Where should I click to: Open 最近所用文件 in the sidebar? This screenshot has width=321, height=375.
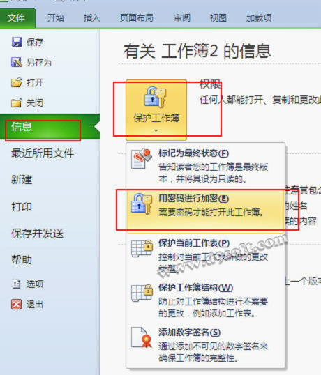coord(43,153)
